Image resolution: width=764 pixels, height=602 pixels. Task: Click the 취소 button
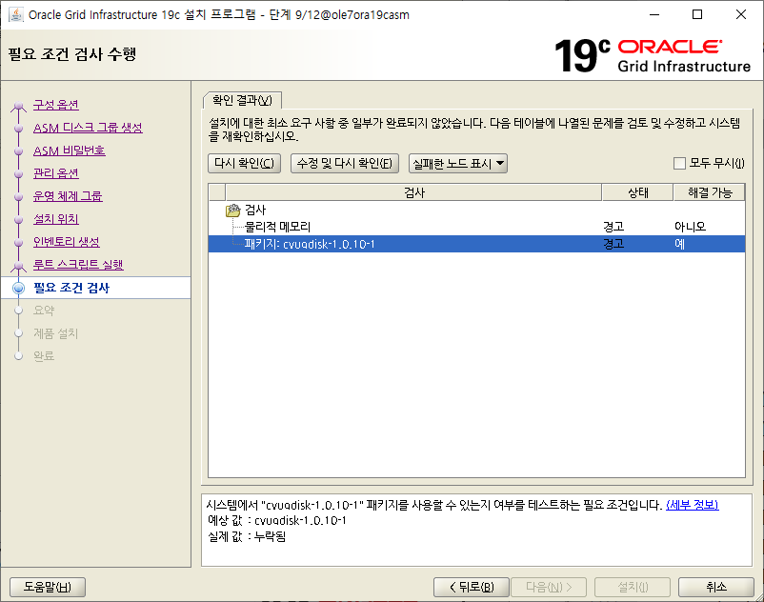pyautogui.click(x=715, y=587)
